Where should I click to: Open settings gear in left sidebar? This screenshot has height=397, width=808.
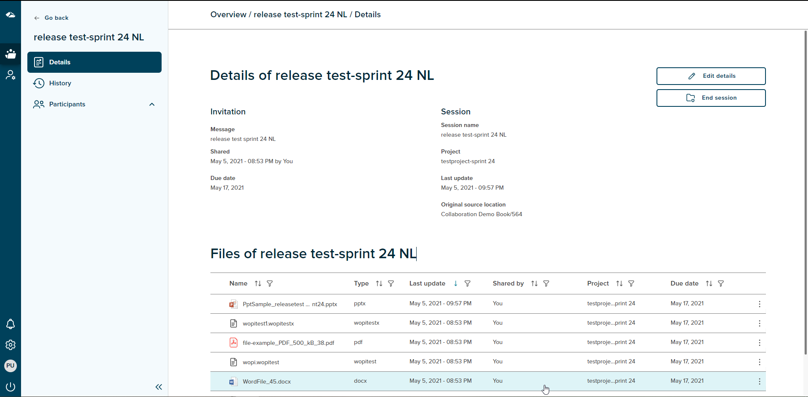pyautogui.click(x=11, y=345)
